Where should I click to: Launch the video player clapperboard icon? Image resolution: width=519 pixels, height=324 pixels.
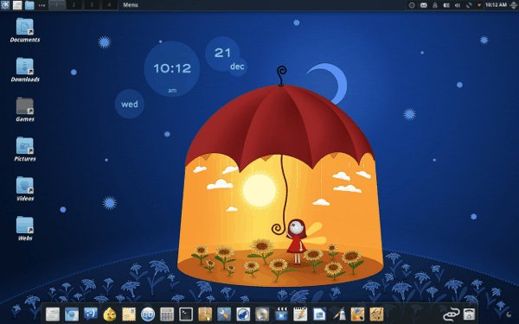(281, 314)
